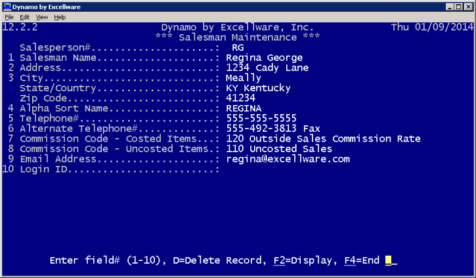Image resolution: width=476 pixels, height=278 pixels.
Task: Click the City value Meally
Action: [244, 78]
